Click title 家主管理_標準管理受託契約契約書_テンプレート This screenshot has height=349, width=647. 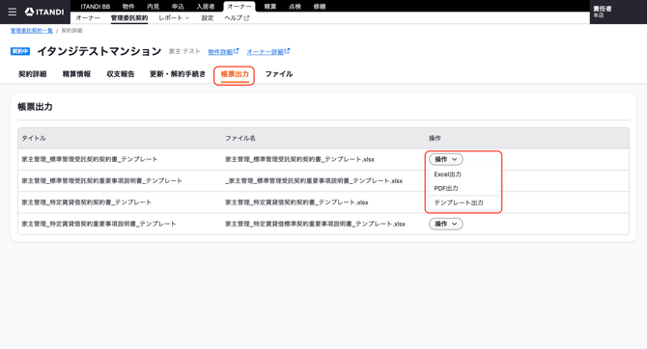pos(90,159)
